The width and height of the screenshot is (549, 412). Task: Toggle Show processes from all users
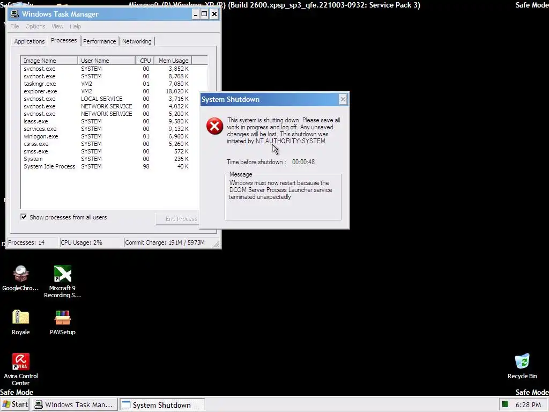(x=24, y=217)
